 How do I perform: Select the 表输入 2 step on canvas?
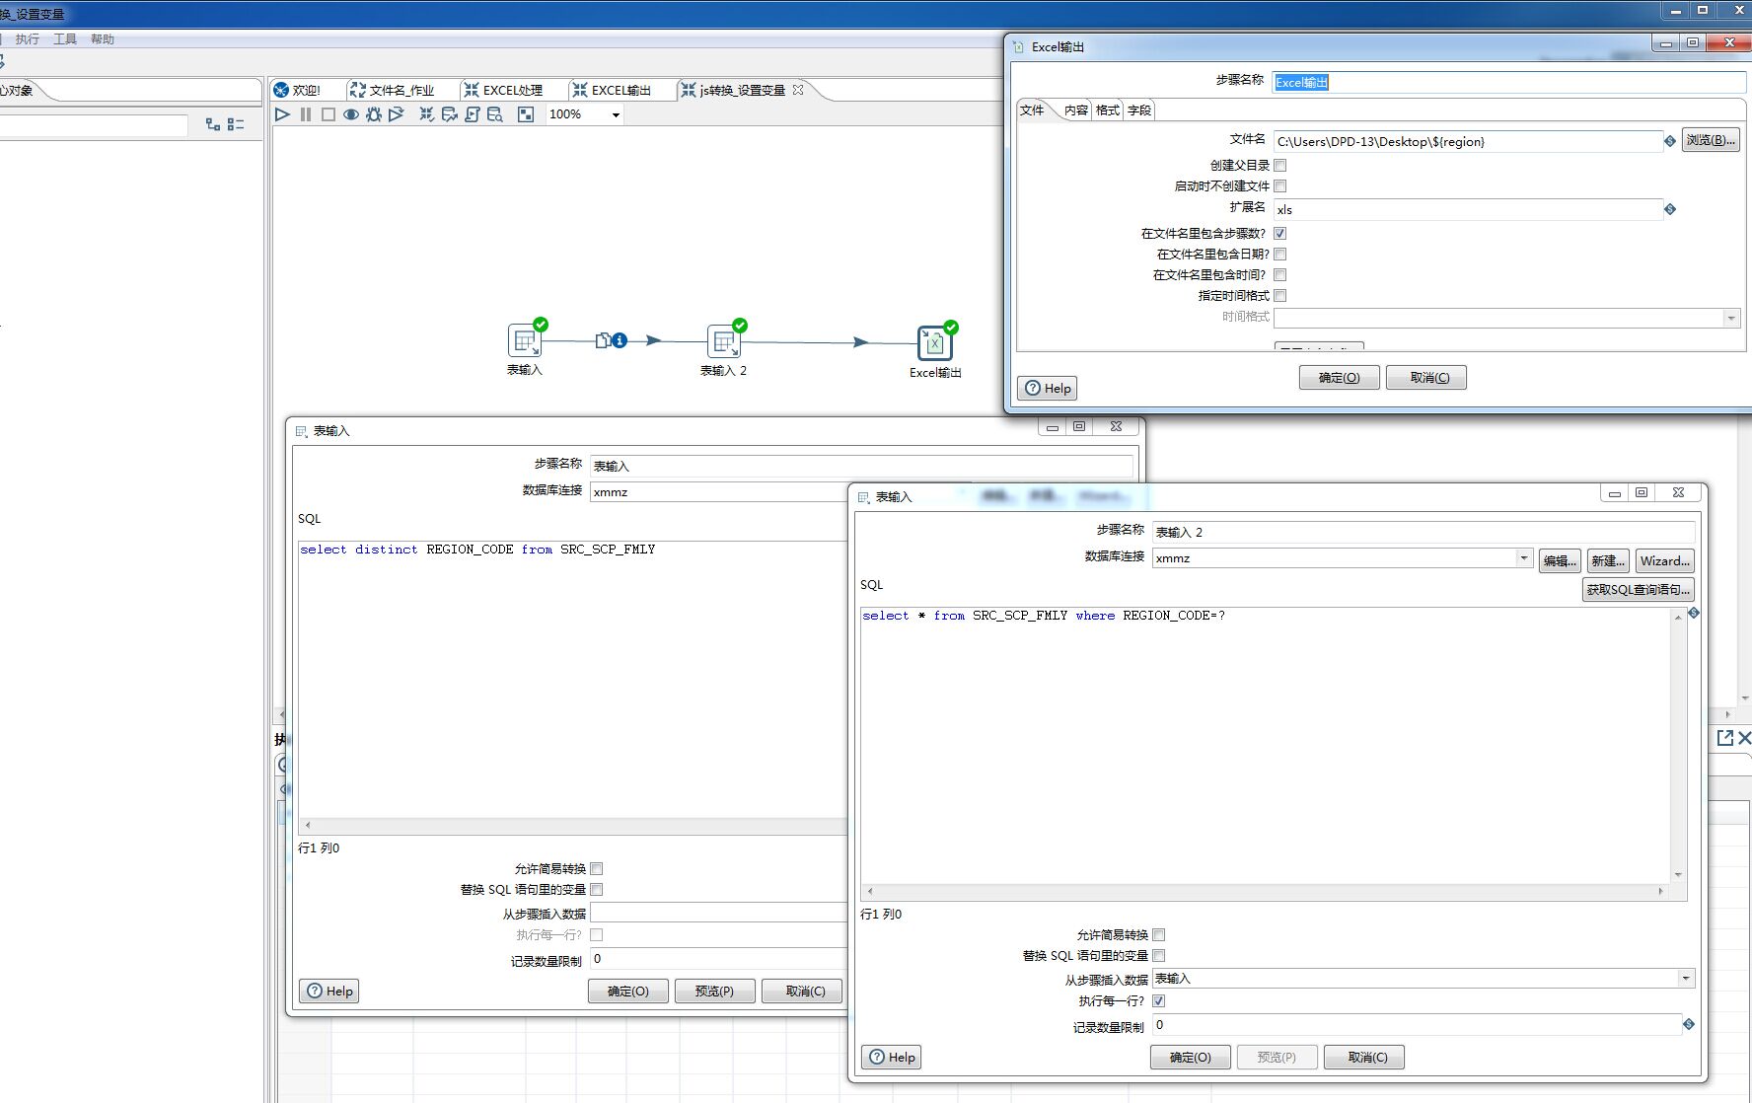[724, 341]
